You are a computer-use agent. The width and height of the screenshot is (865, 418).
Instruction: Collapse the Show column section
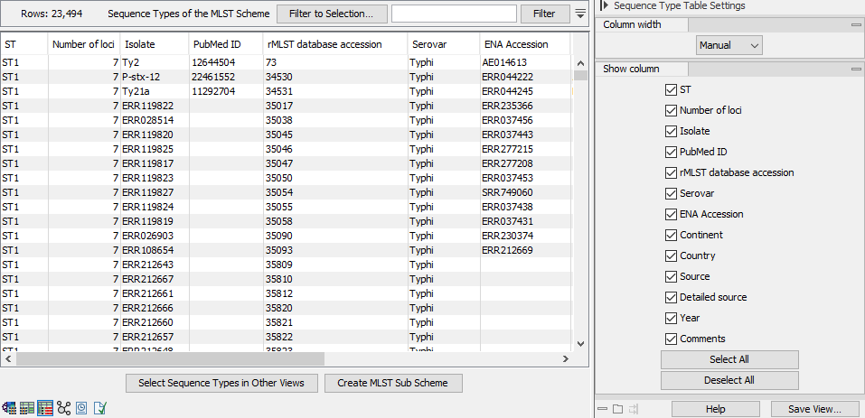(x=855, y=70)
